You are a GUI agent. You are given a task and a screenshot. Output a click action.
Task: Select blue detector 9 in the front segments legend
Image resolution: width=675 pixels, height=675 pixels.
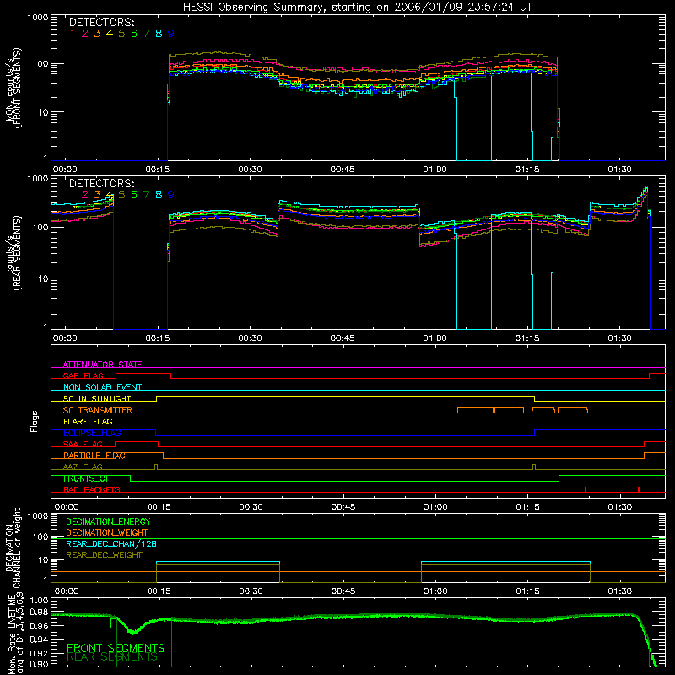pyautogui.click(x=171, y=34)
